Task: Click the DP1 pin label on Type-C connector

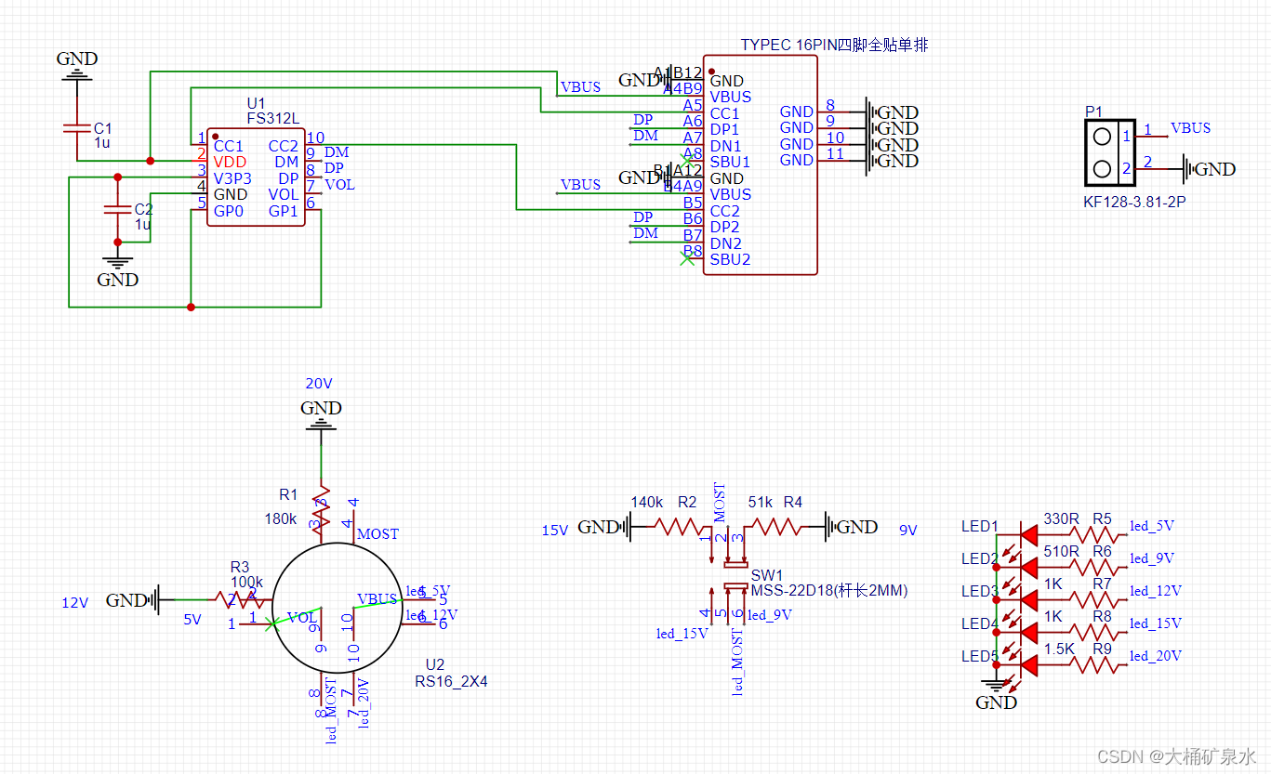Action: pos(724,130)
